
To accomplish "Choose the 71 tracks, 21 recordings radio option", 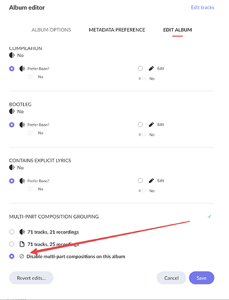I will [x=12, y=232].
